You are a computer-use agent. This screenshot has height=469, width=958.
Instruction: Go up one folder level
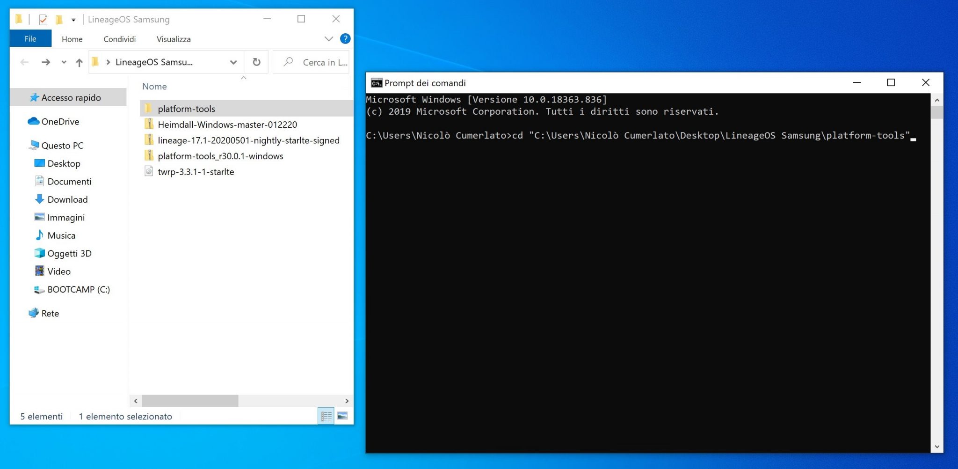tap(79, 62)
